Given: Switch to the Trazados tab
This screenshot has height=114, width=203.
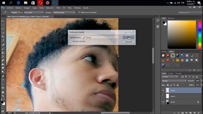Looking at the screenshot, I should pos(179,73).
